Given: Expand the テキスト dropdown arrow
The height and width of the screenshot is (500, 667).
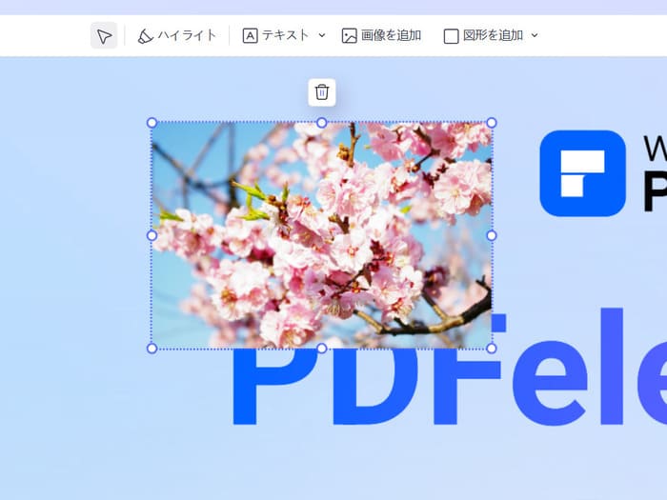Looking at the screenshot, I should (x=322, y=36).
